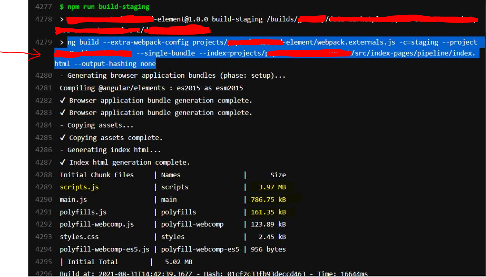Viewport: 486px width, 277px height.
Task: Click the highlighted 'ng build --extra-webpack-config' command
Action: click(x=128, y=42)
